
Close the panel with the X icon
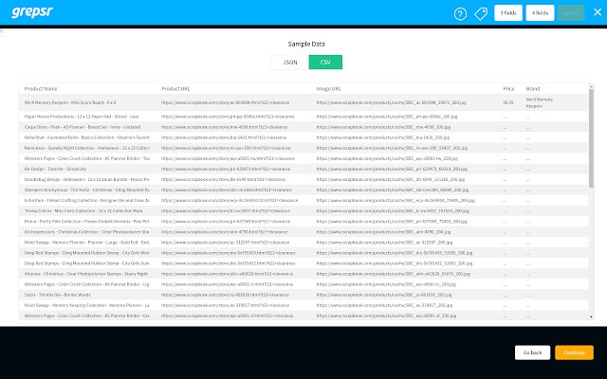click(x=598, y=12)
